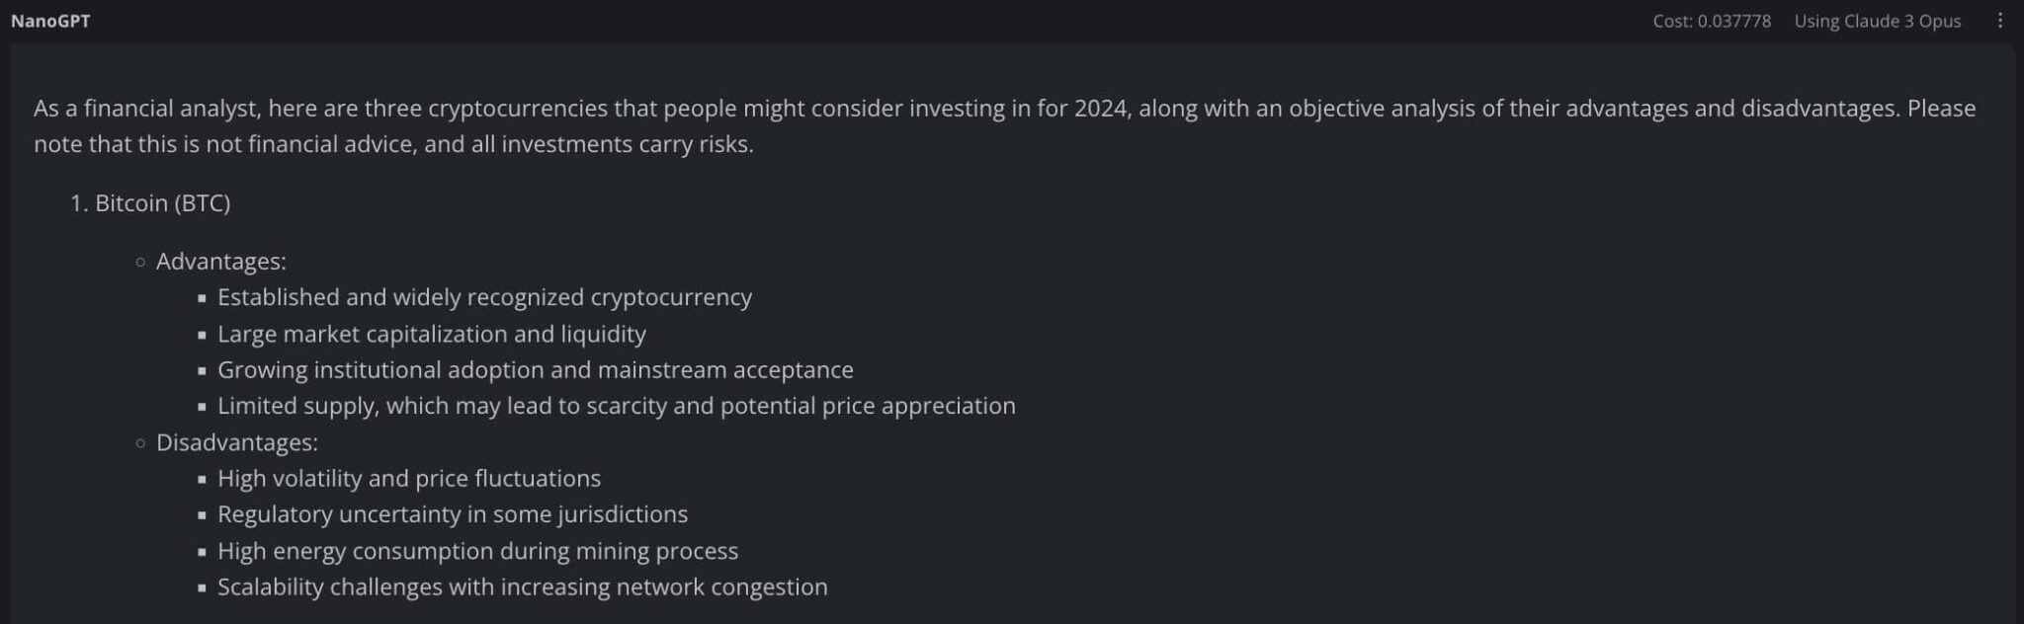Screen dimensions: 2024x624
Task: Select the 'Cost: 0.037778' indicator
Action: [x=1711, y=20]
